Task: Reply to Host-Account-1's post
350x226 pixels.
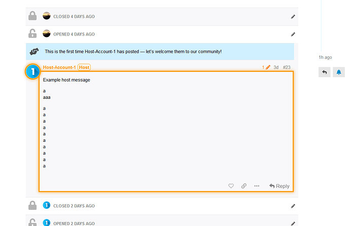Action: pyautogui.click(x=279, y=186)
